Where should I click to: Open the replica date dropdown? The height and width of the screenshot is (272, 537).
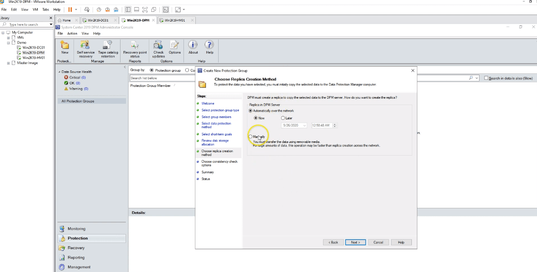[x=304, y=125]
